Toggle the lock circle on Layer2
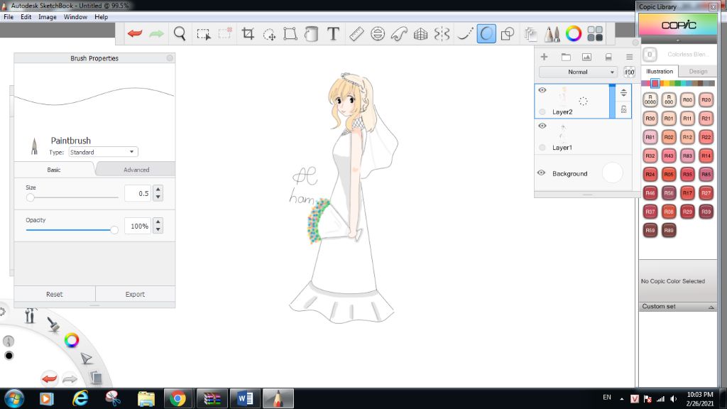727x409 pixels. [542, 111]
